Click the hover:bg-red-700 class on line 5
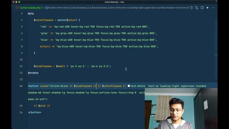The height and width of the screenshot is (129, 229). point(83,27)
